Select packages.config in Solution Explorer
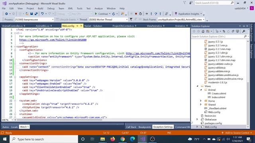 (x=213, y=123)
